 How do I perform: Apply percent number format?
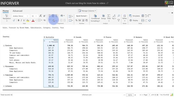point(76,20)
